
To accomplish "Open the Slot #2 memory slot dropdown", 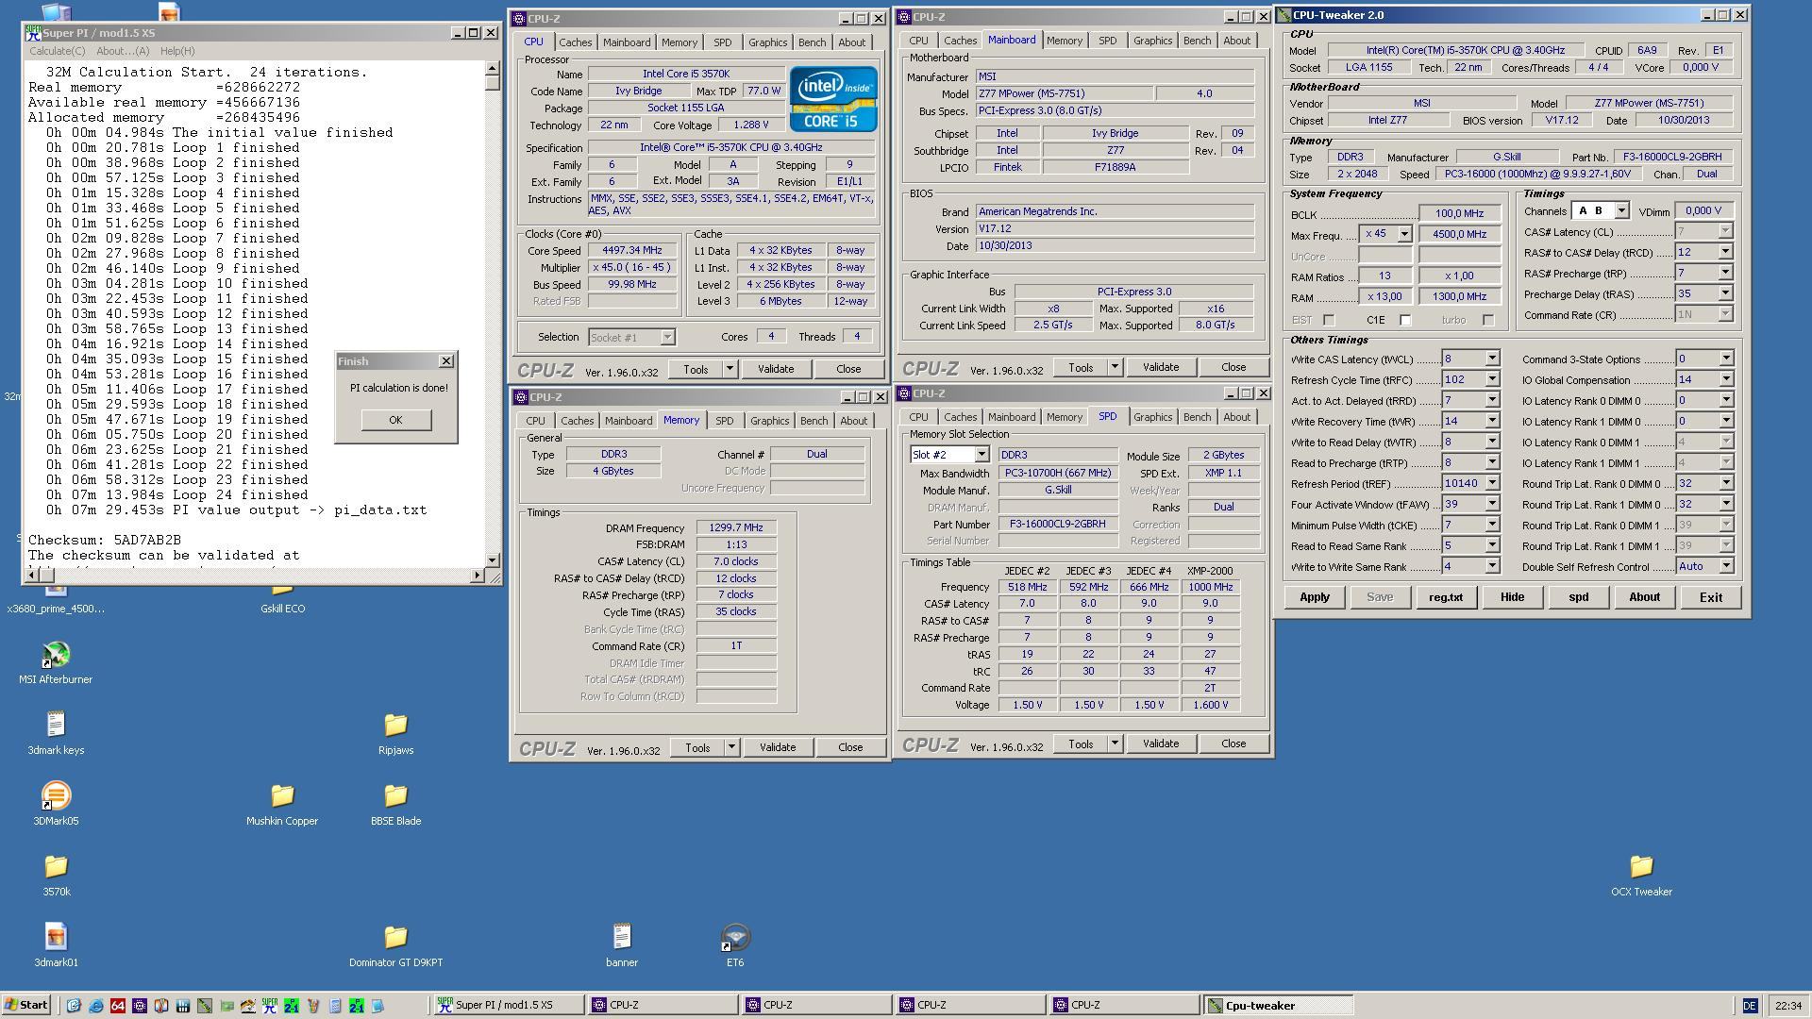I will coord(981,455).
